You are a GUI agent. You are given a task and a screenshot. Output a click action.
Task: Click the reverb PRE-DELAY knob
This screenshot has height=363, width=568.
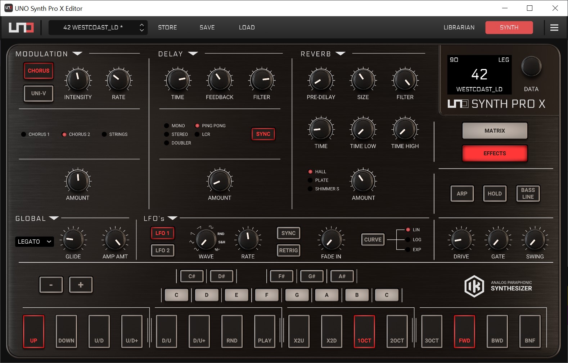point(321,80)
